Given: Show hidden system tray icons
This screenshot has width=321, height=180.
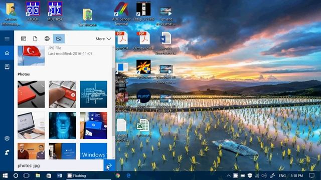Looking at the screenshot, I should click(229, 175).
